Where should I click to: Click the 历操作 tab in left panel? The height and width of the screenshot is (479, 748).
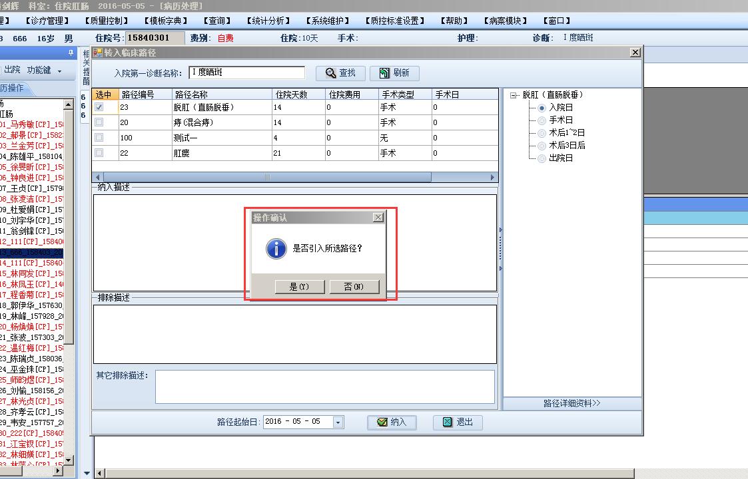coord(13,88)
